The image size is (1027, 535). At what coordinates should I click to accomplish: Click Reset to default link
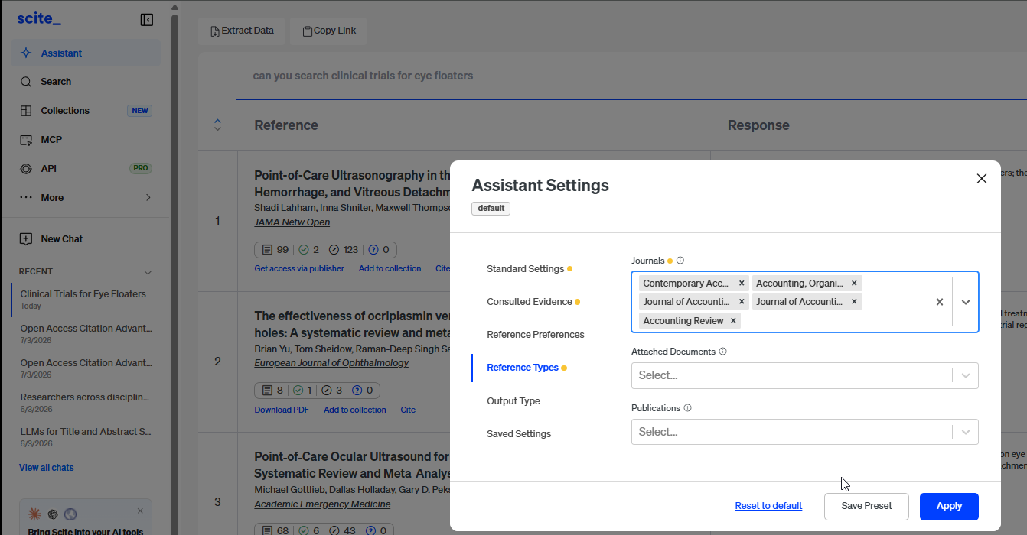[768, 506]
